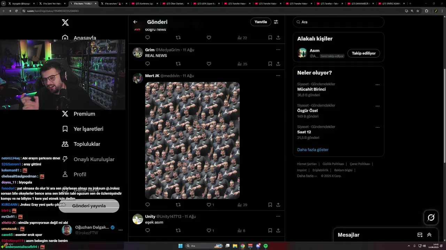446x250 pixels.
Task: Open Premium in sidebar
Action: 78,114
